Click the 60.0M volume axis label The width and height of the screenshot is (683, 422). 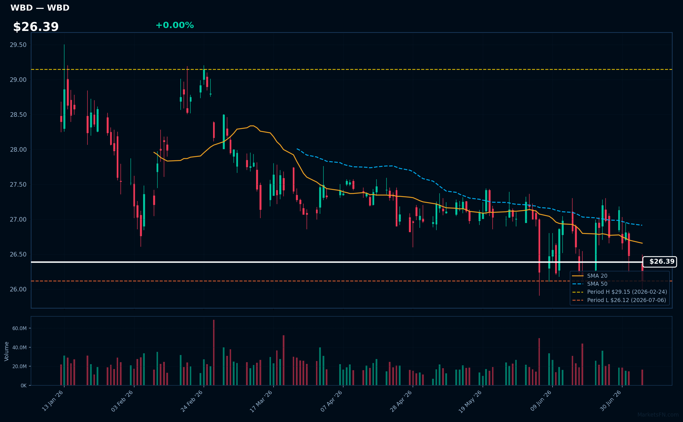coord(19,328)
